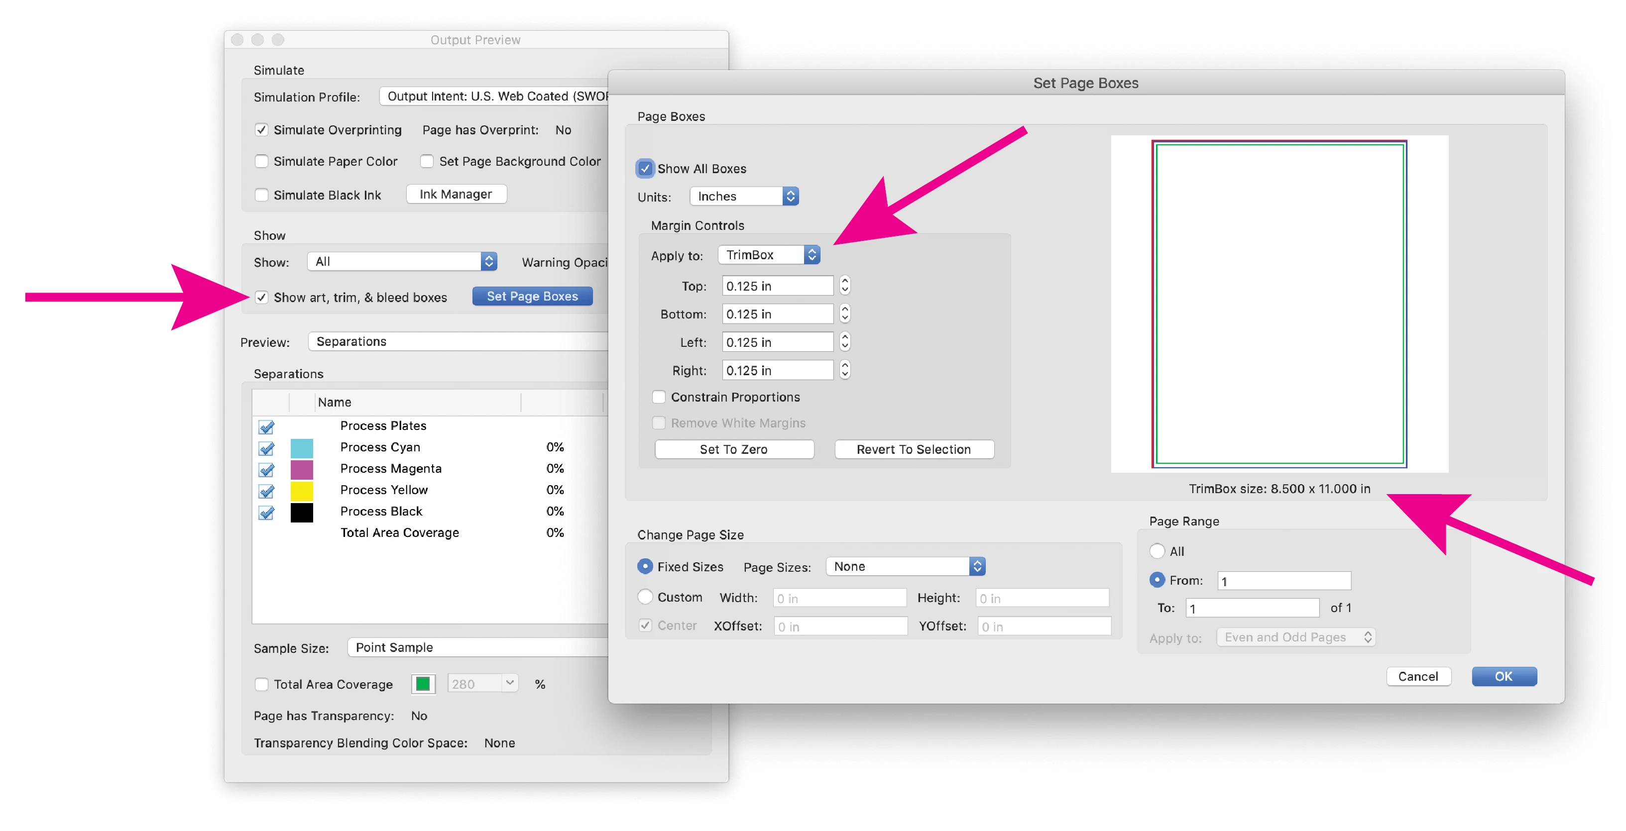Click the green Total Area Coverage swatch

coord(423,683)
